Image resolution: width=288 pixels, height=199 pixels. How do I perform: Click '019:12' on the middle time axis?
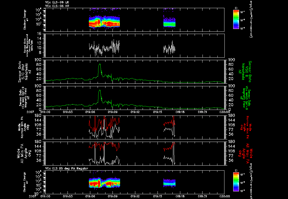point(135,112)
